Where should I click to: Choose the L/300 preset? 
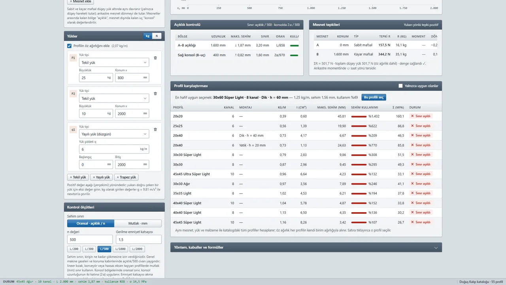tap(89, 249)
